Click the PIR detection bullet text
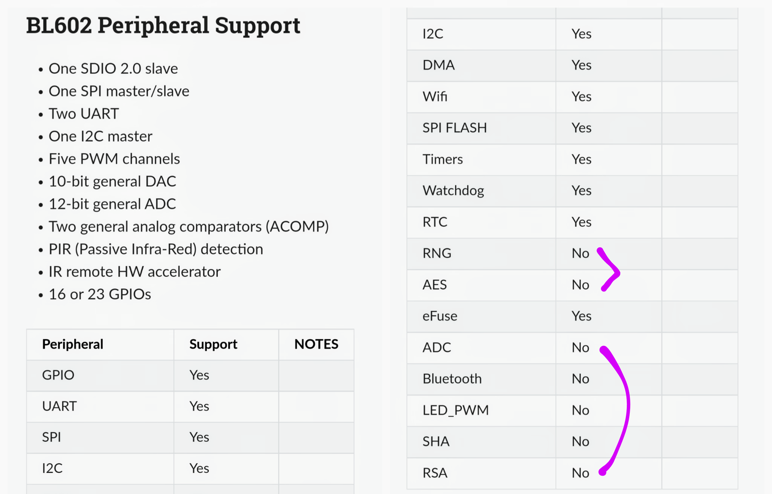This screenshot has height=494, width=772. pos(156,249)
